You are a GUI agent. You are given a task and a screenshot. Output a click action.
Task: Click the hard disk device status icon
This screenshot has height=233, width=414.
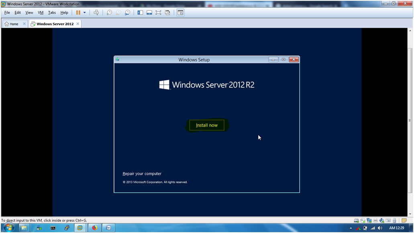pos(356,220)
